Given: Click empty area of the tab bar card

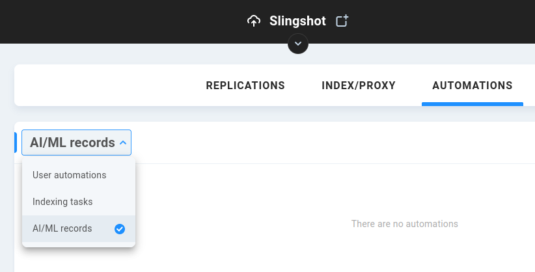Looking at the screenshot, I should pos(102,85).
